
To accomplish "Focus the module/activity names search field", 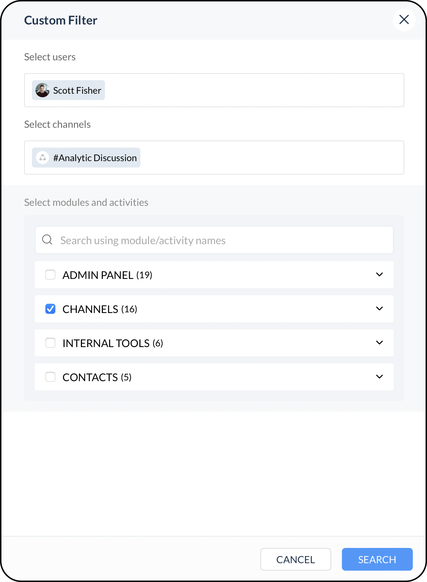I will pyautogui.click(x=214, y=240).
